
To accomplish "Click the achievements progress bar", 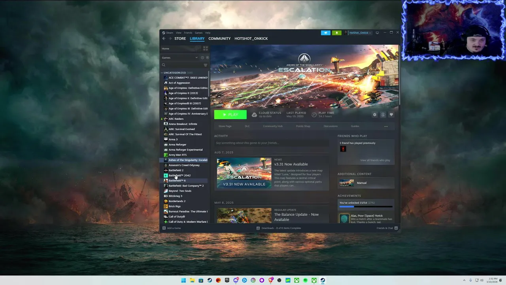I will [366, 207].
